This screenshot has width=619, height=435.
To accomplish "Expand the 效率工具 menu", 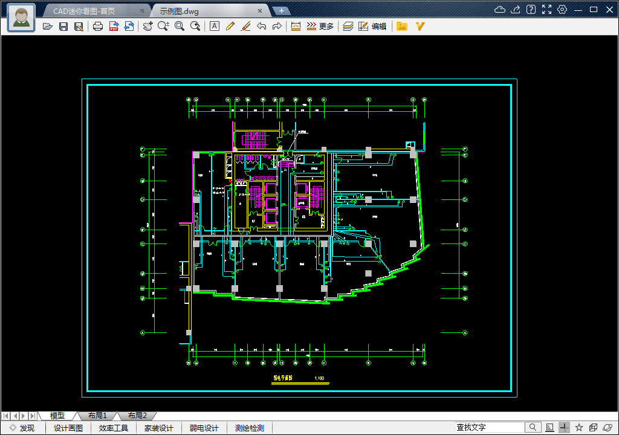I will [114, 428].
